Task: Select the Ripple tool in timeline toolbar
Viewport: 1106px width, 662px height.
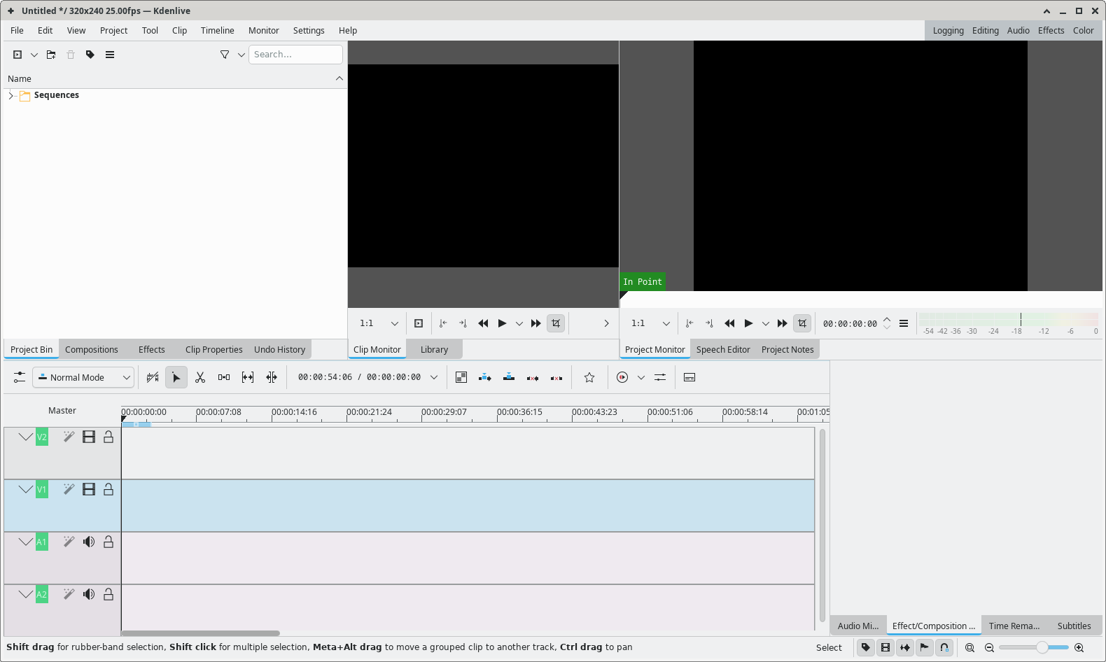Action: pos(272,377)
